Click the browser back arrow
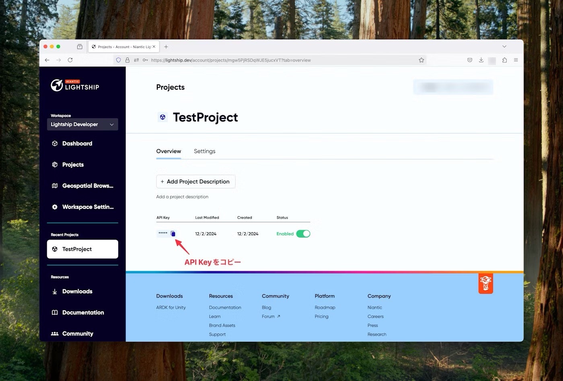This screenshot has height=381, width=563. tap(47, 60)
